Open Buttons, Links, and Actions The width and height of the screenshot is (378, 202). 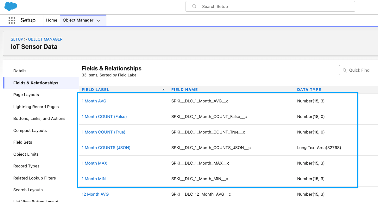point(39,119)
